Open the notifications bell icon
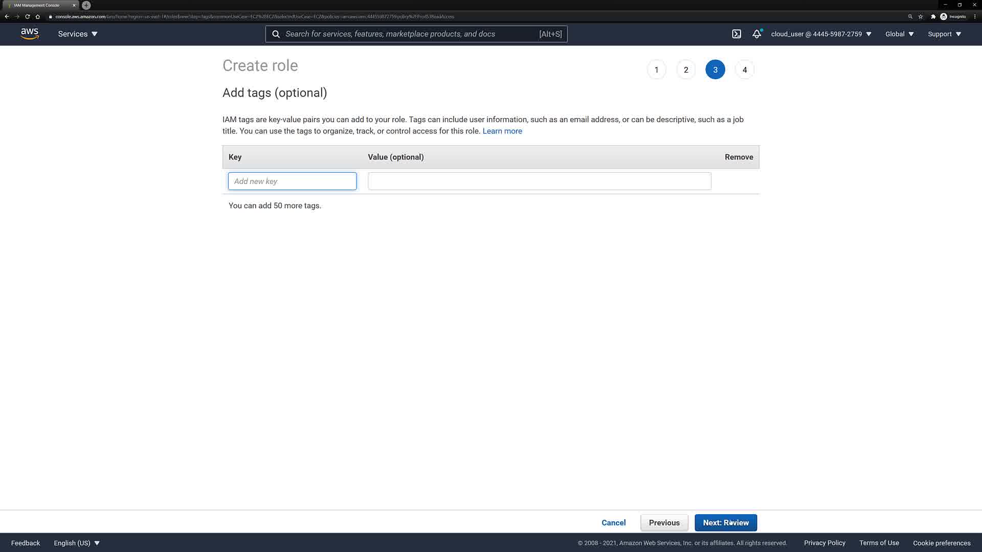982x552 pixels. coord(756,34)
